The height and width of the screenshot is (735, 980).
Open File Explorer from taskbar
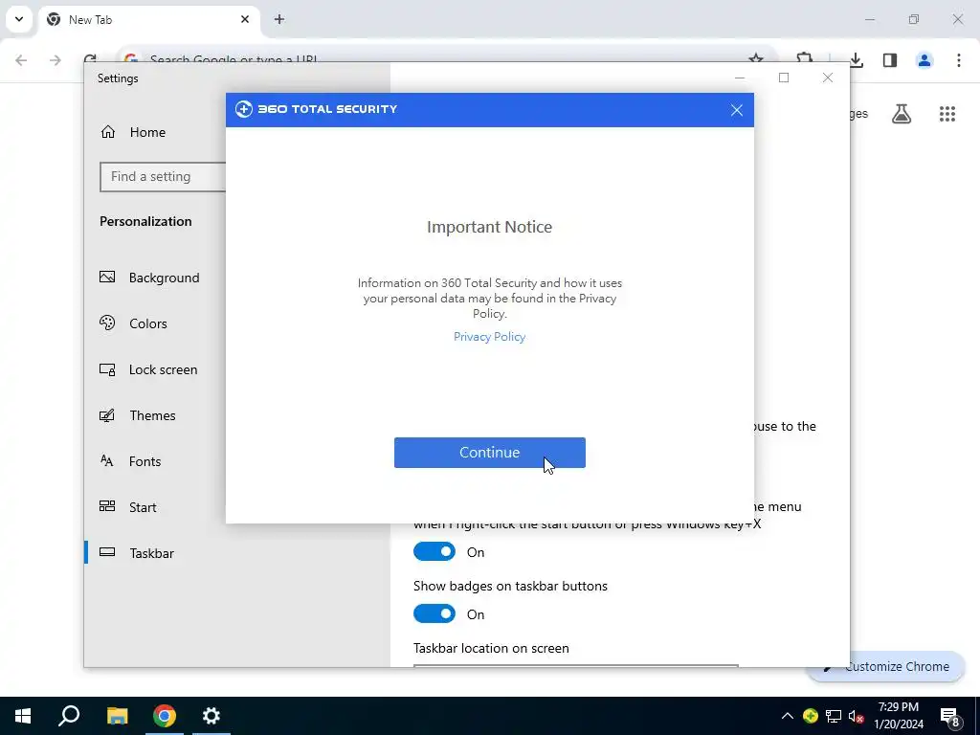pos(117,716)
